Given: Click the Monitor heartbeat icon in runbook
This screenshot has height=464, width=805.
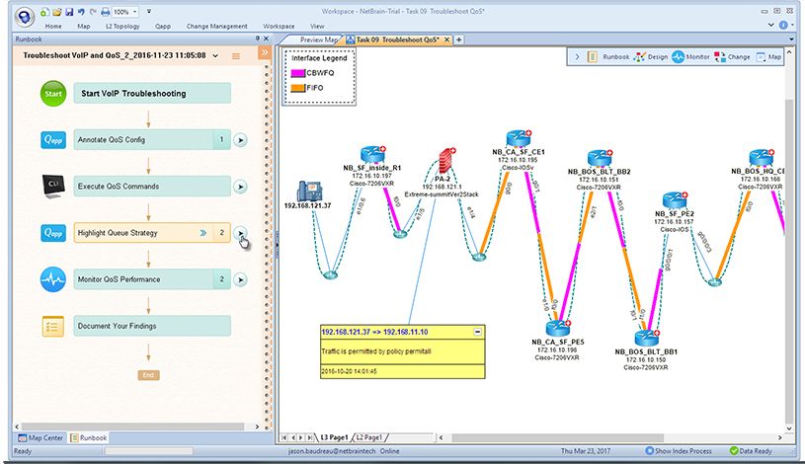Looking at the screenshot, I should pyautogui.click(x=53, y=279).
